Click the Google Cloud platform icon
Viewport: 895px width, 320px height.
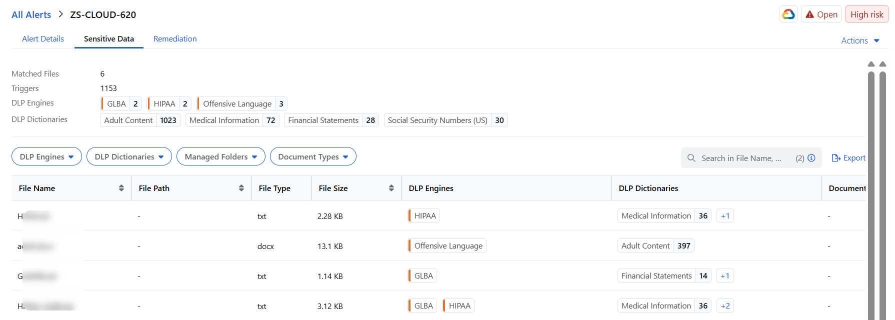tap(788, 14)
